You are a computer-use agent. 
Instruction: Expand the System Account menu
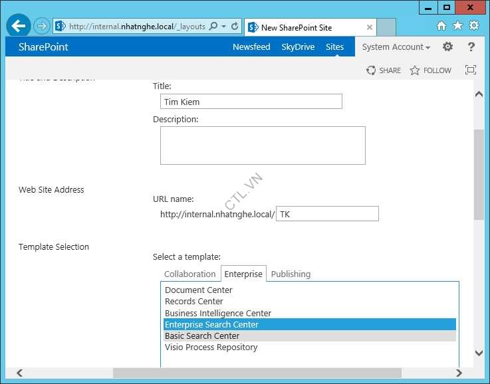click(396, 47)
